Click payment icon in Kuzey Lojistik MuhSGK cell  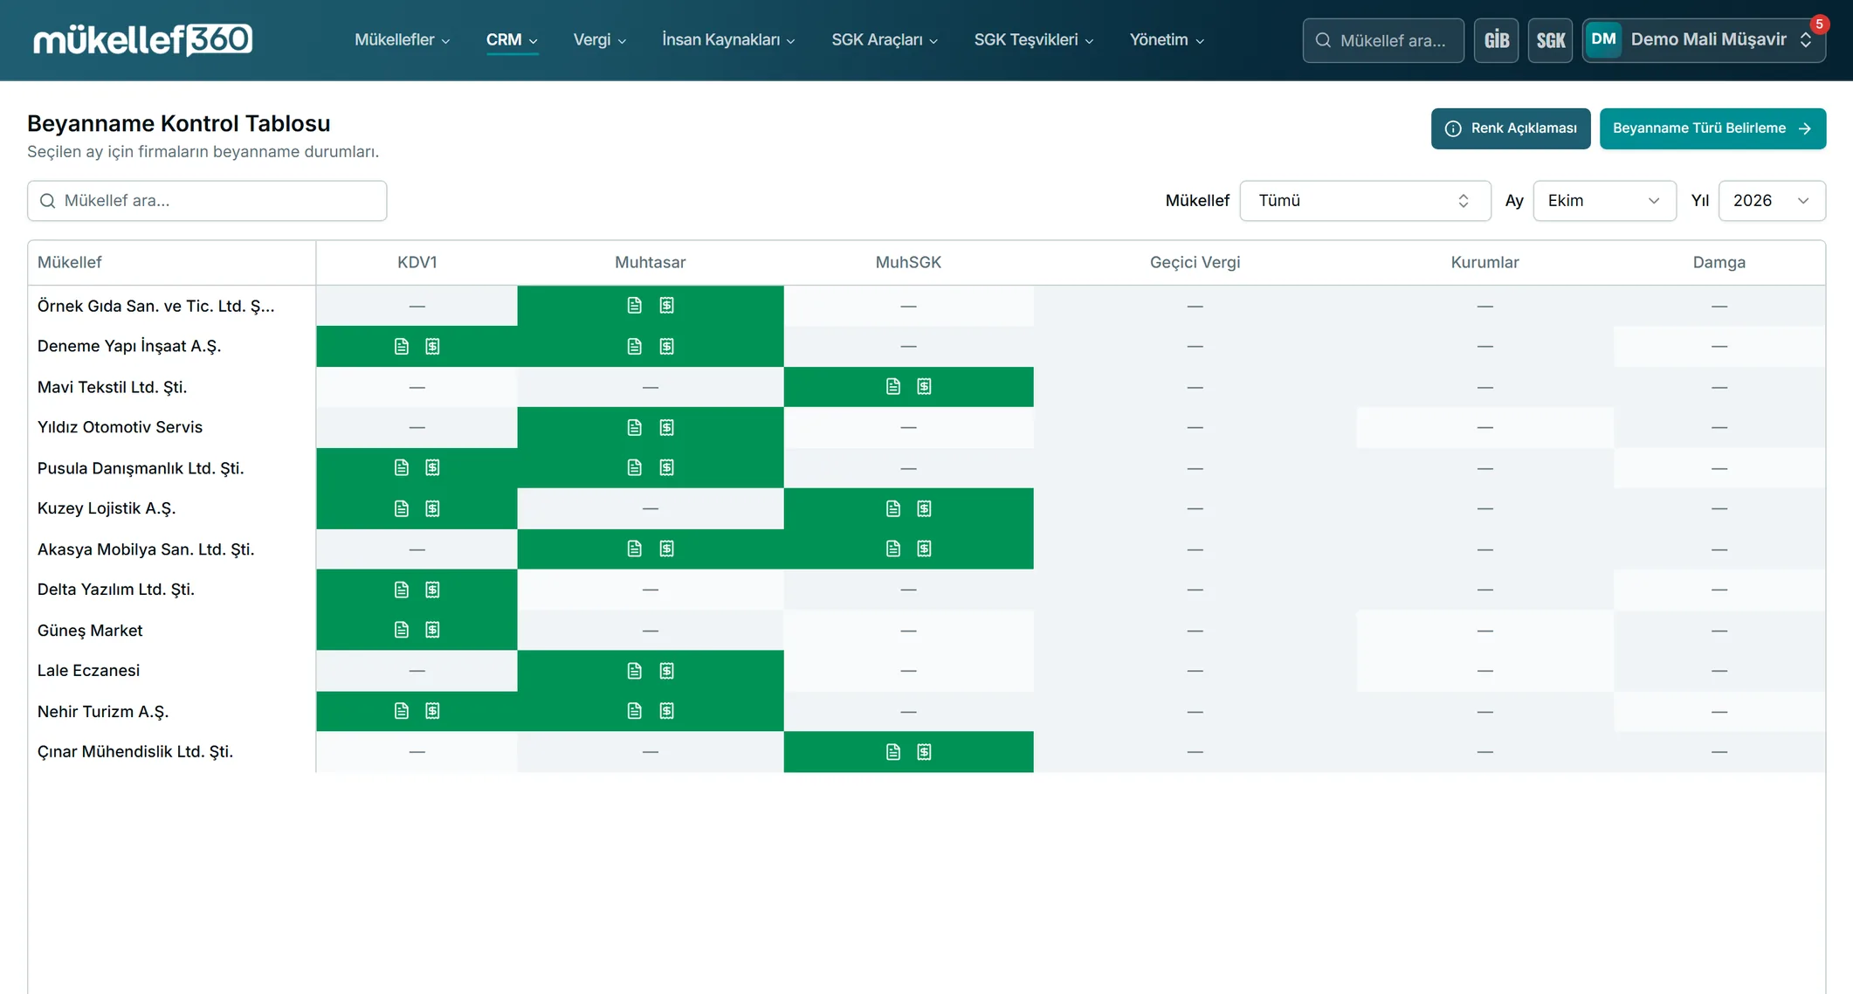click(925, 508)
